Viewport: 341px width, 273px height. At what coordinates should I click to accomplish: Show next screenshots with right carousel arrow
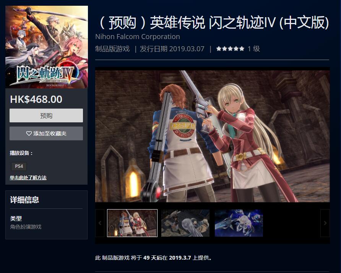[x=325, y=223]
